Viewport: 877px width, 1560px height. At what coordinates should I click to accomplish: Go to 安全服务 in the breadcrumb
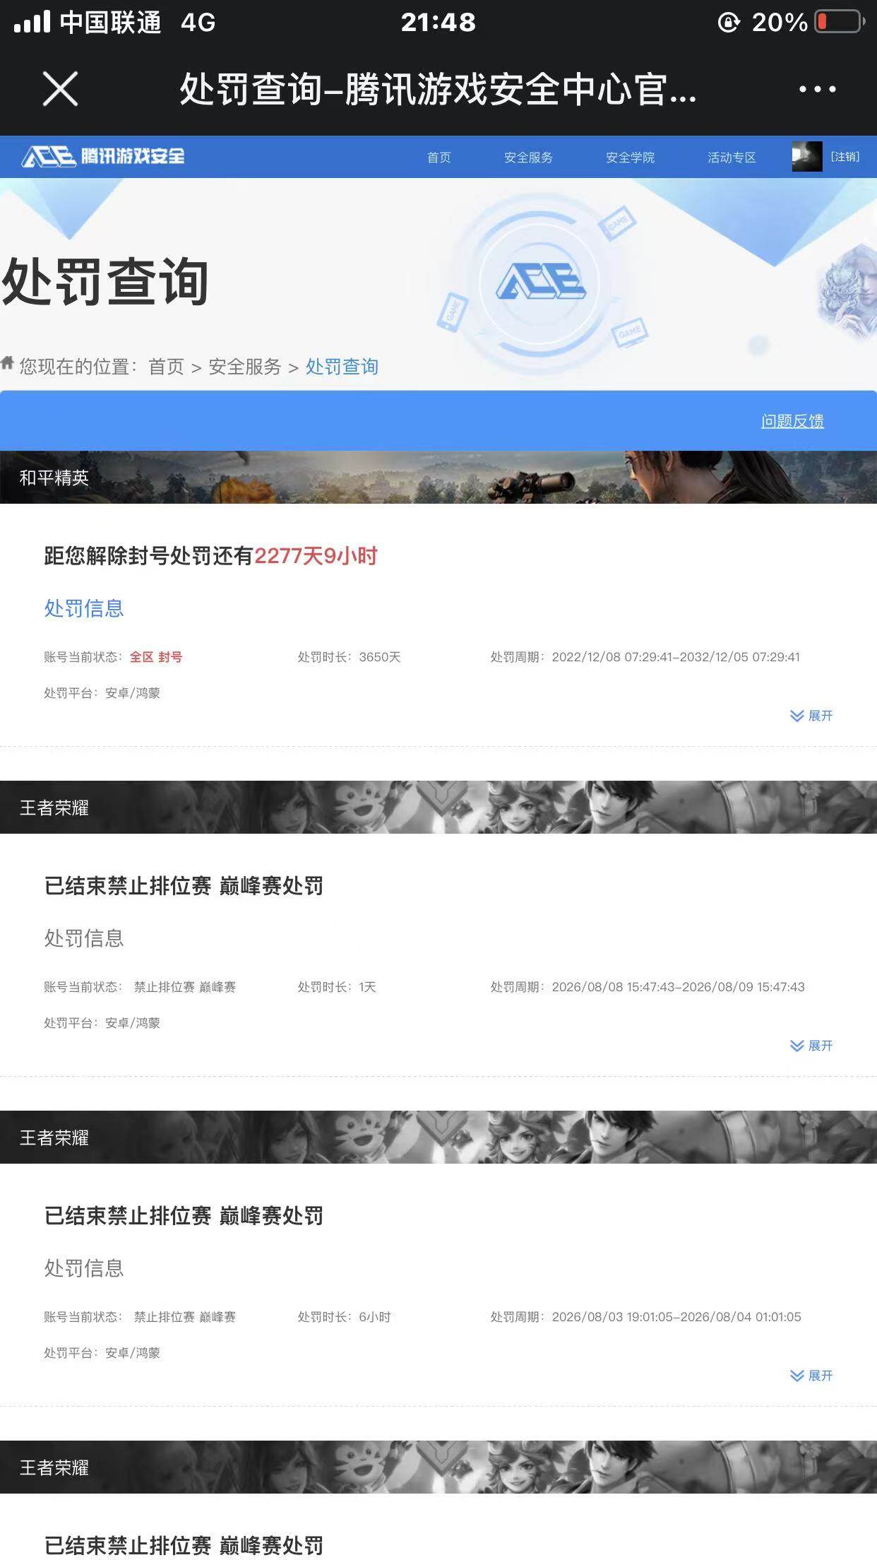click(x=244, y=367)
